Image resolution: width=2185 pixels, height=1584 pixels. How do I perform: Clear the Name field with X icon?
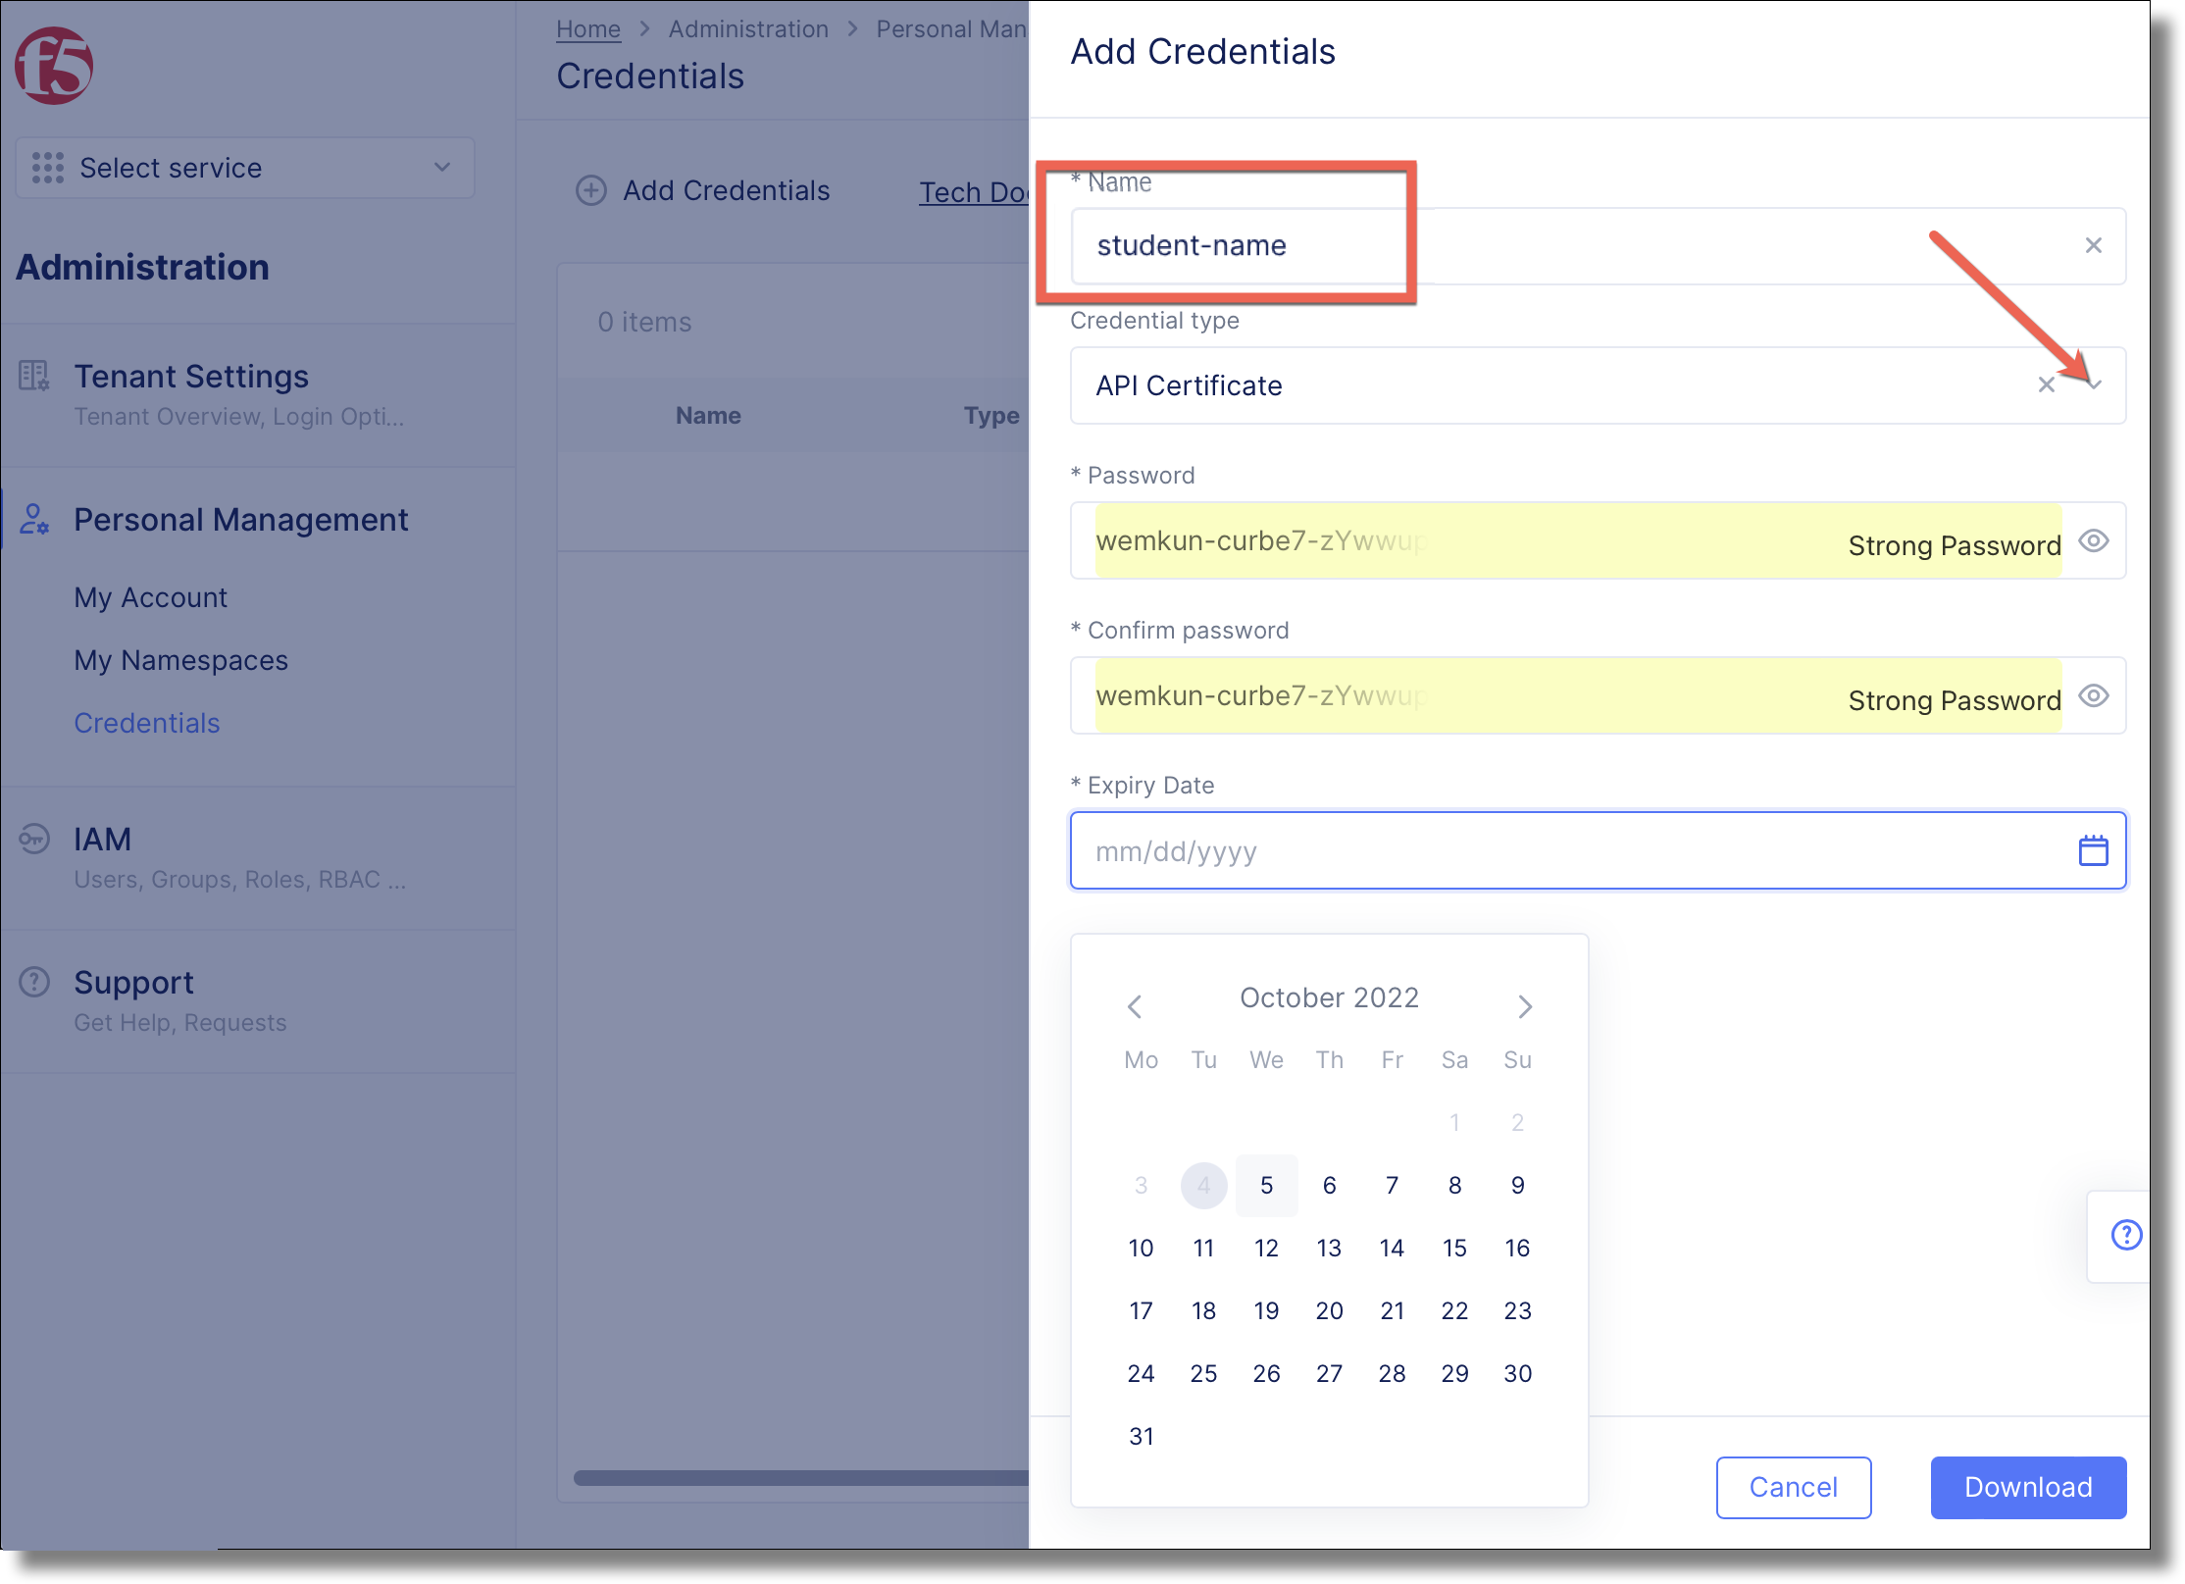click(x=2094, y=245)
